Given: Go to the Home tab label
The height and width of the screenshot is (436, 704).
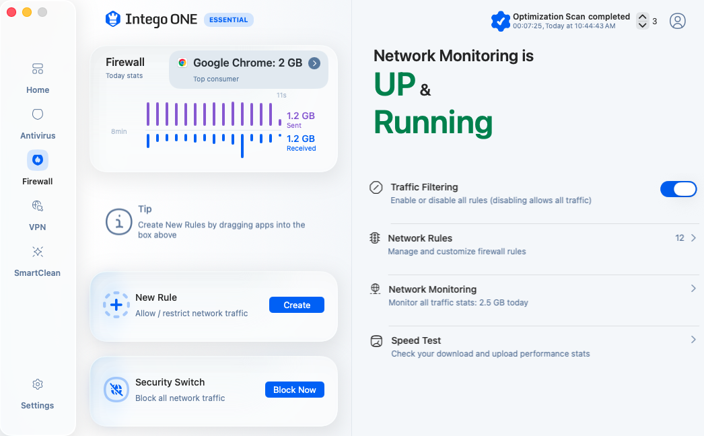Looking at the screenshot, I should click(x=38, y=89).
